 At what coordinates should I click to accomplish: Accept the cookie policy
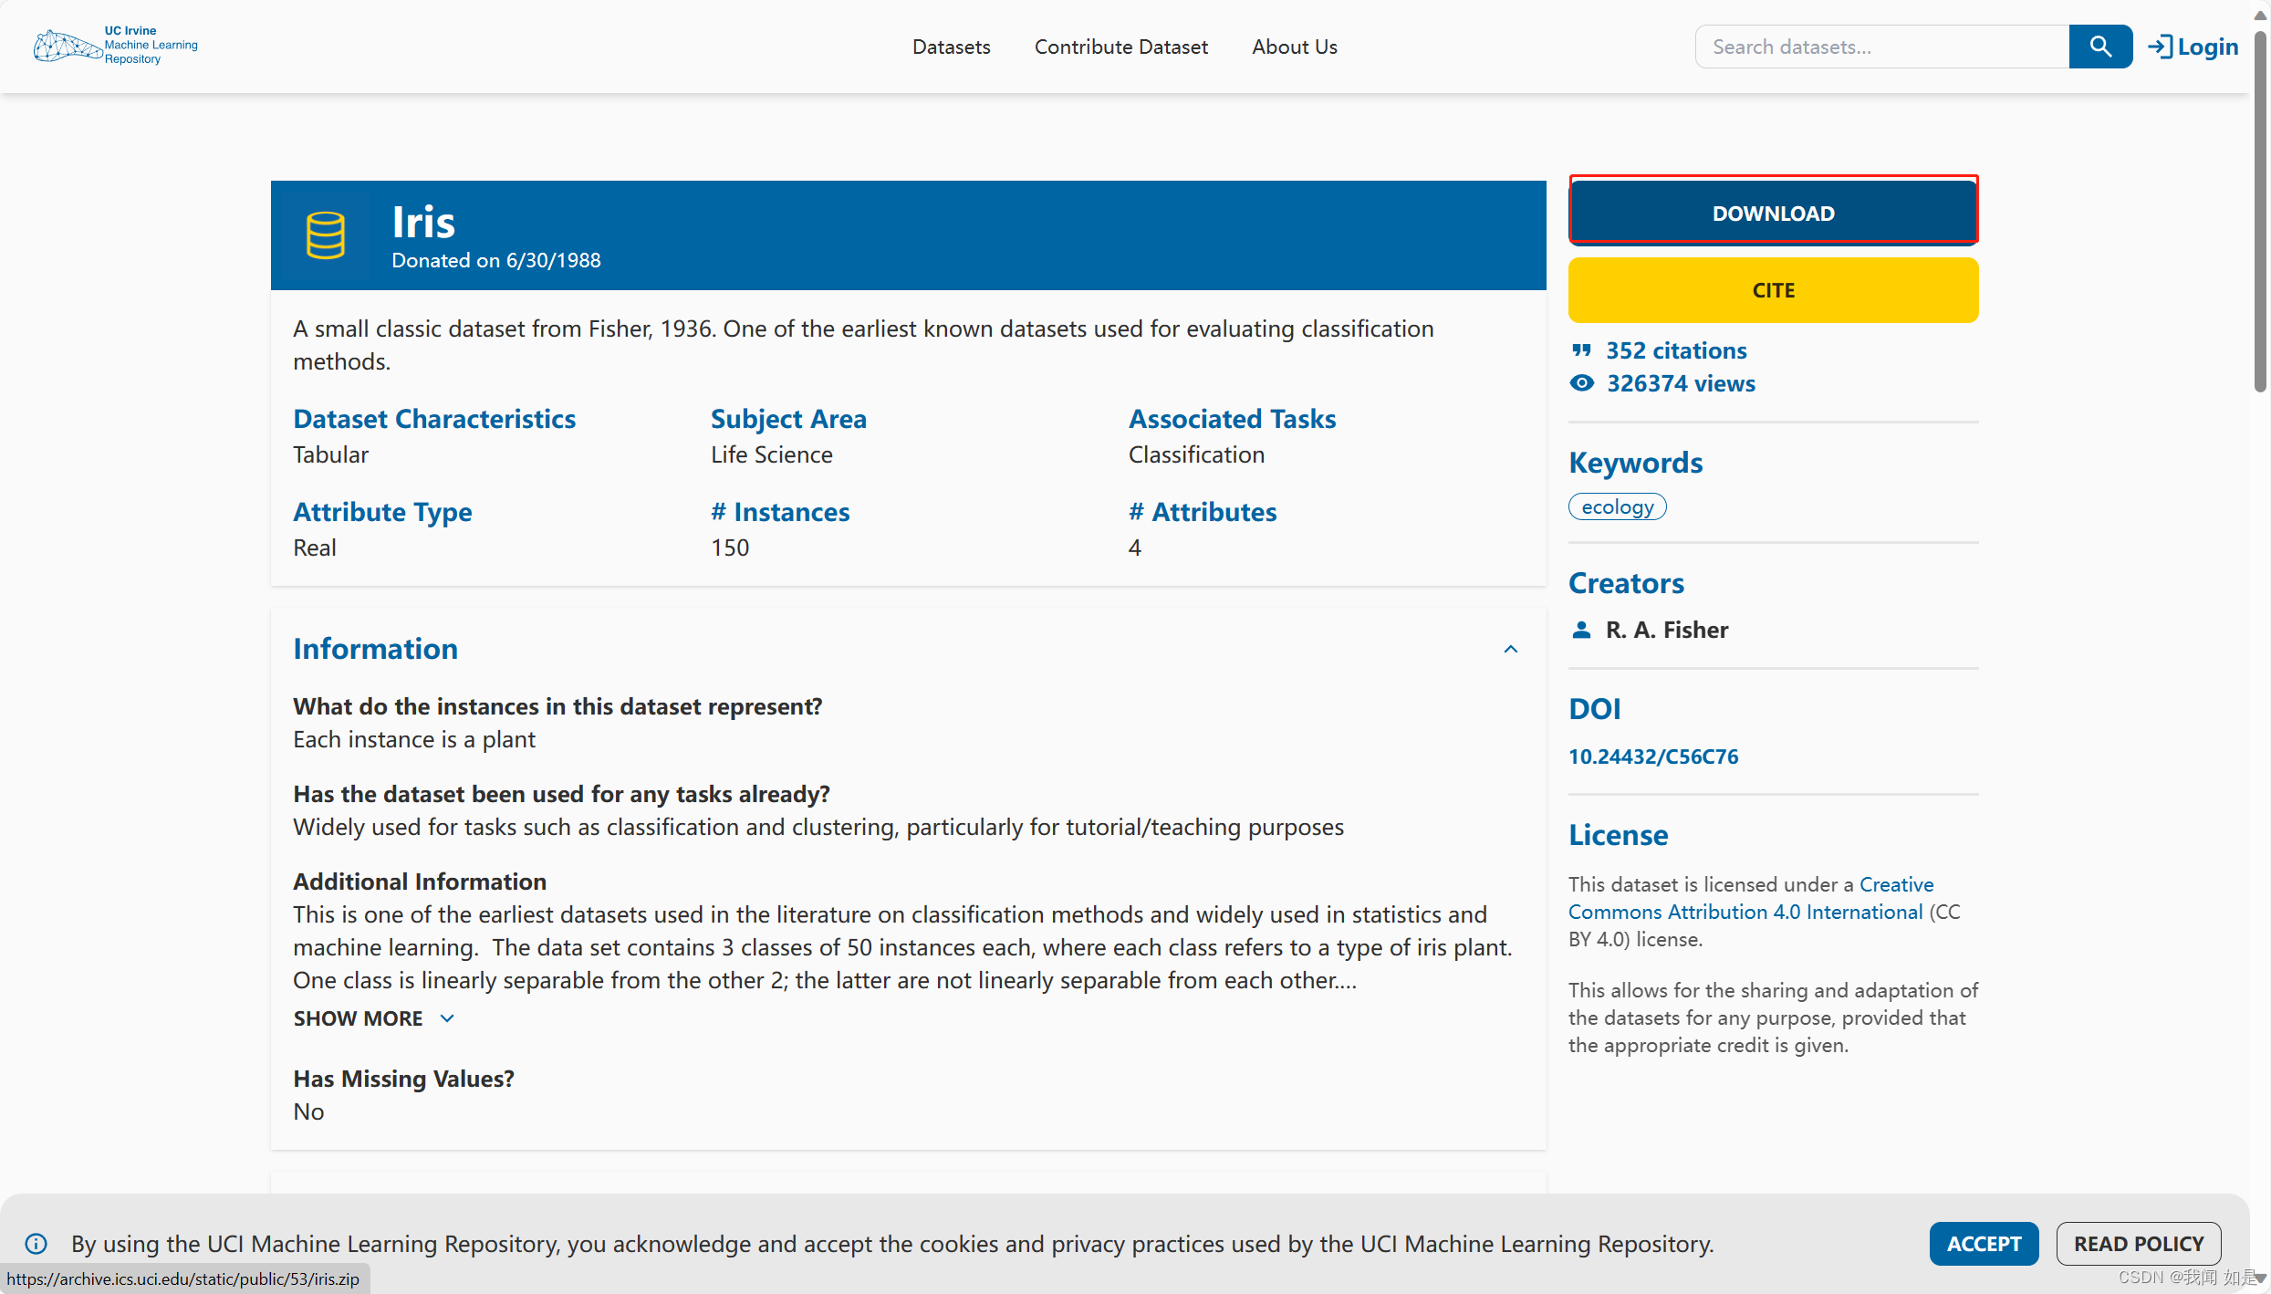(x=1984, y=1243)
